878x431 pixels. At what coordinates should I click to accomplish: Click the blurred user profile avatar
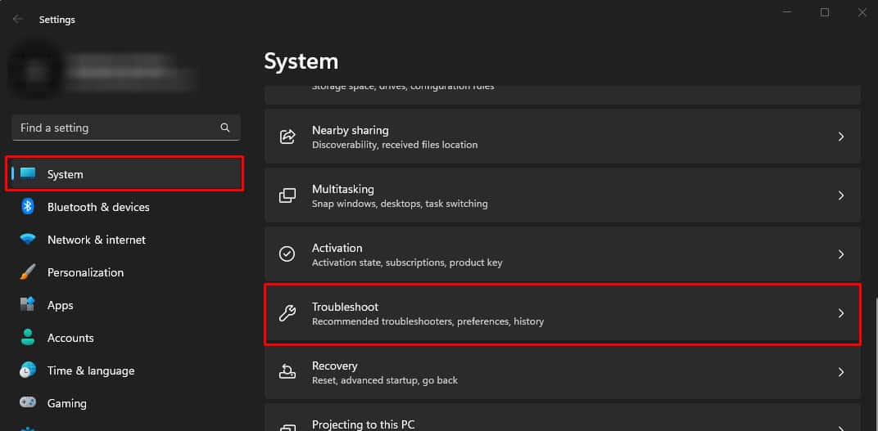[36, 70]
